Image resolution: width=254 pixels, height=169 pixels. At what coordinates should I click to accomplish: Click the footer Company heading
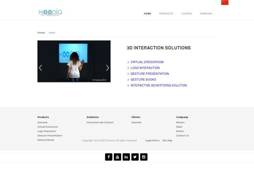pyautogui.click(x=182, y=117)
